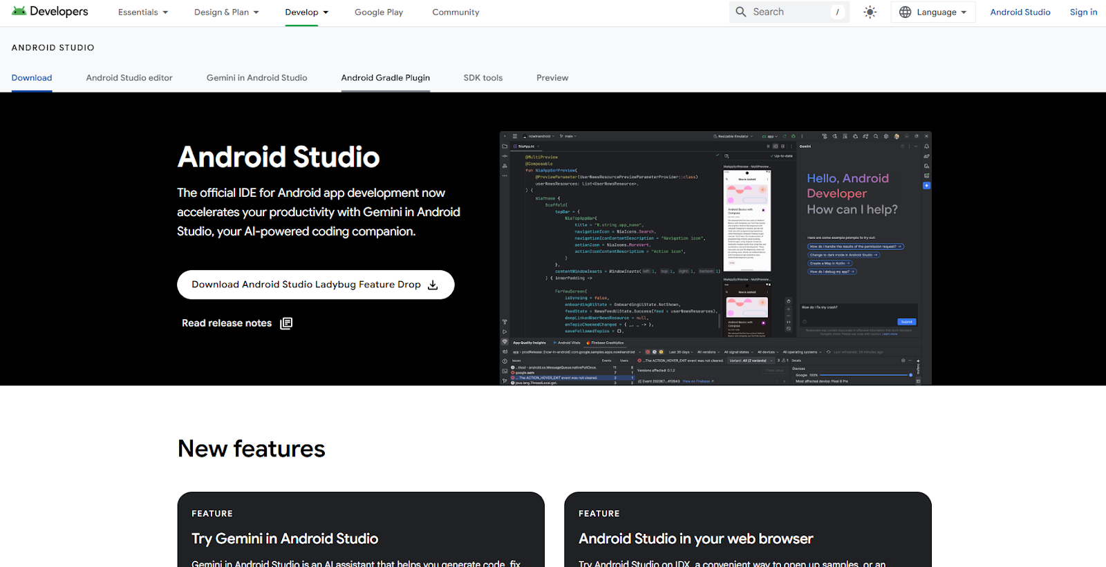Toggle the light/dark theme sun icon

point(870,12)
